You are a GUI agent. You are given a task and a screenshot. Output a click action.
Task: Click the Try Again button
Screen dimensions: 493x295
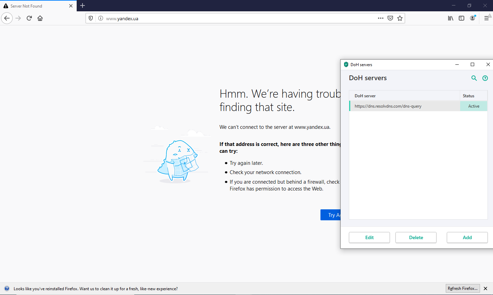point(330,215)
